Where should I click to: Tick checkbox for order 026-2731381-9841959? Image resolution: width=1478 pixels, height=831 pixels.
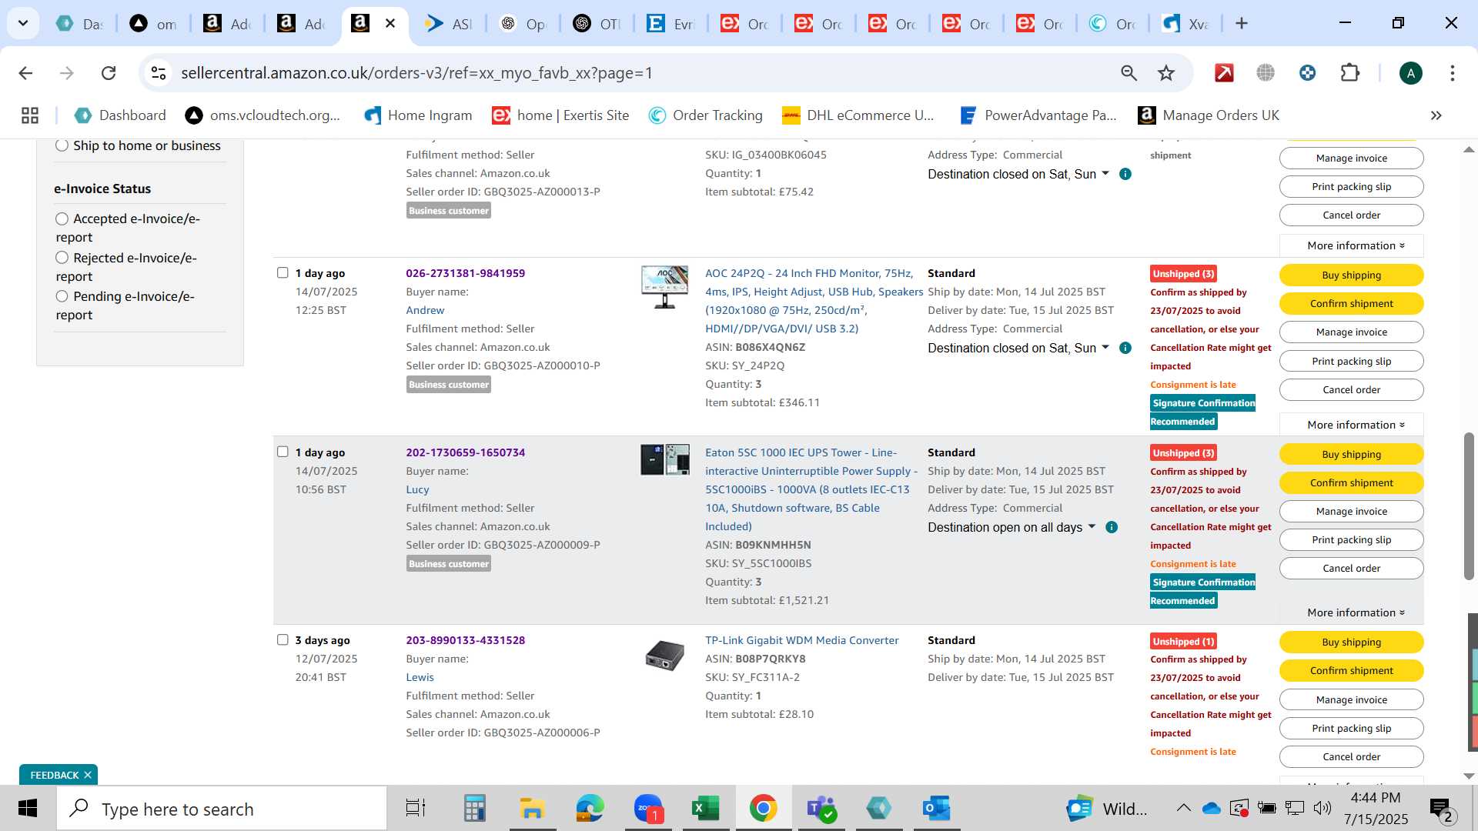(283, 272)
